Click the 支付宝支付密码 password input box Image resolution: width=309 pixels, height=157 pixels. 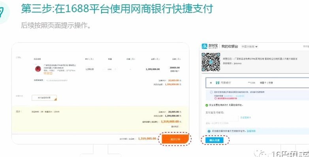pyautogui.click(x=222, y=118)
